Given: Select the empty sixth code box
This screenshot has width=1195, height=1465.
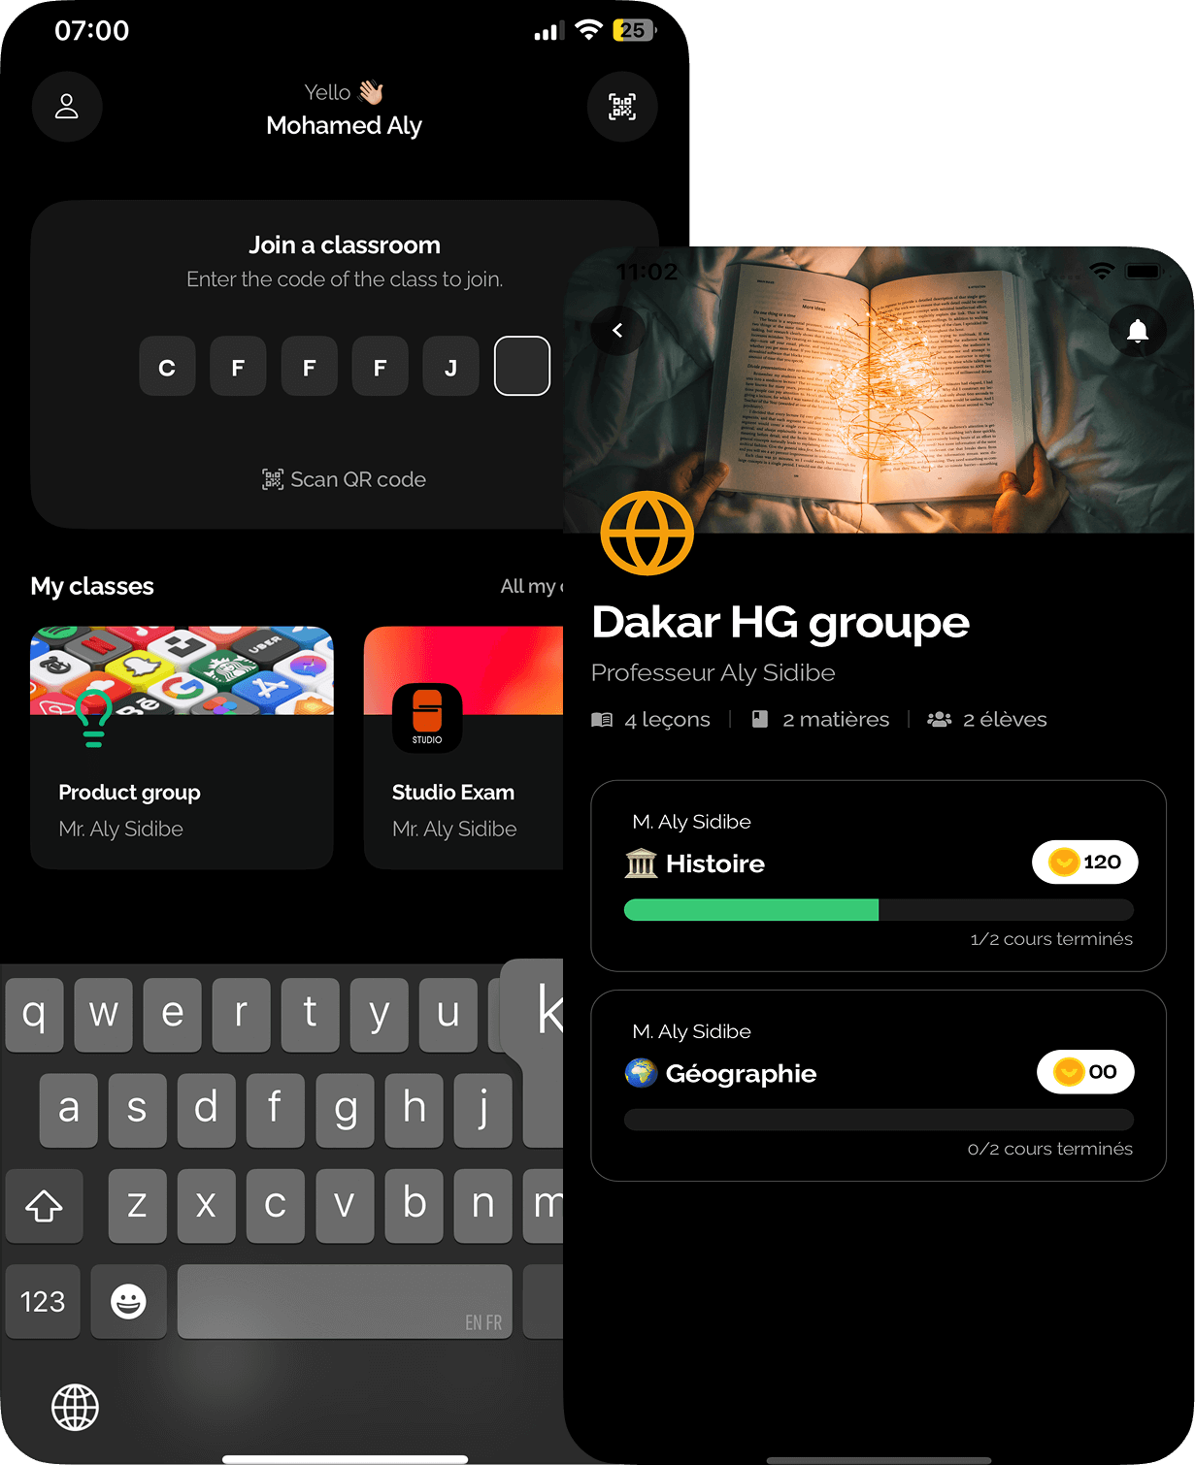Looking at the screenshot, I should coord(522,366).
